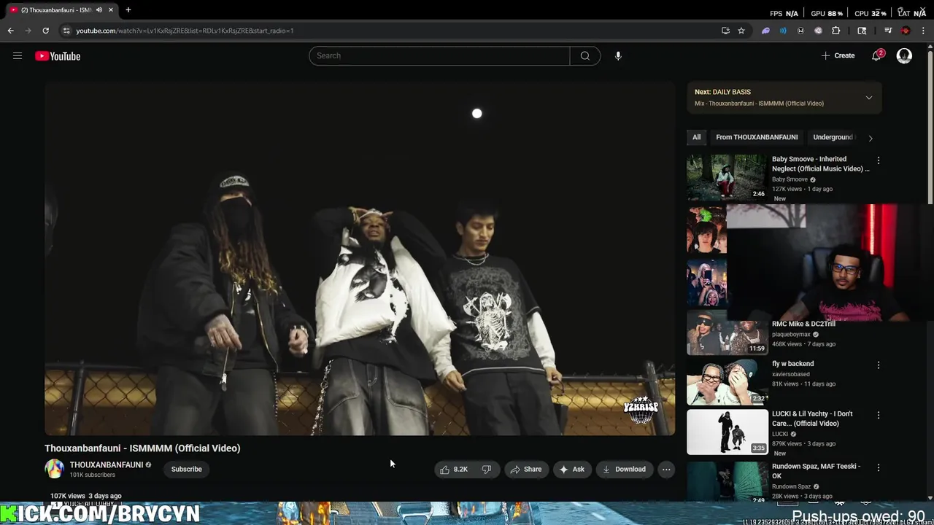Image resolution: width=934 pixels, height=525 pixels.
Task: Download the video
Action: click(x=625, y=470)
